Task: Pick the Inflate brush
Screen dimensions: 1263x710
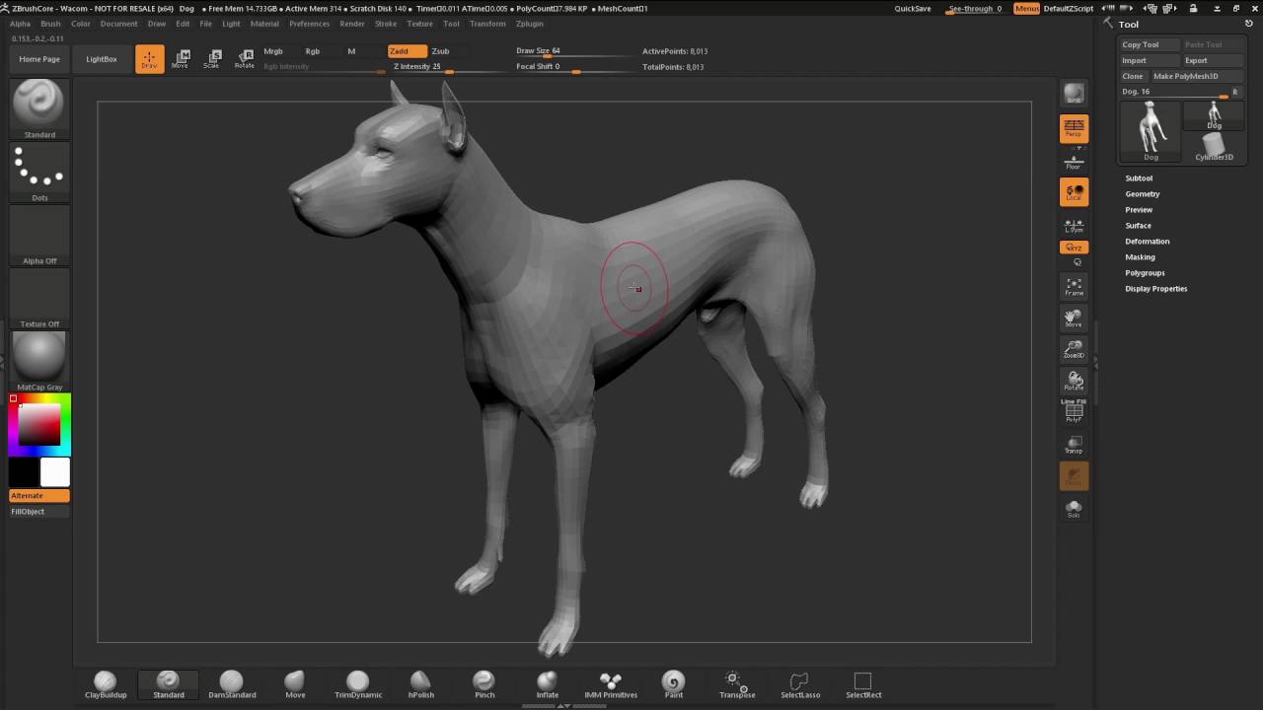Action: click(x=548, y=684)
